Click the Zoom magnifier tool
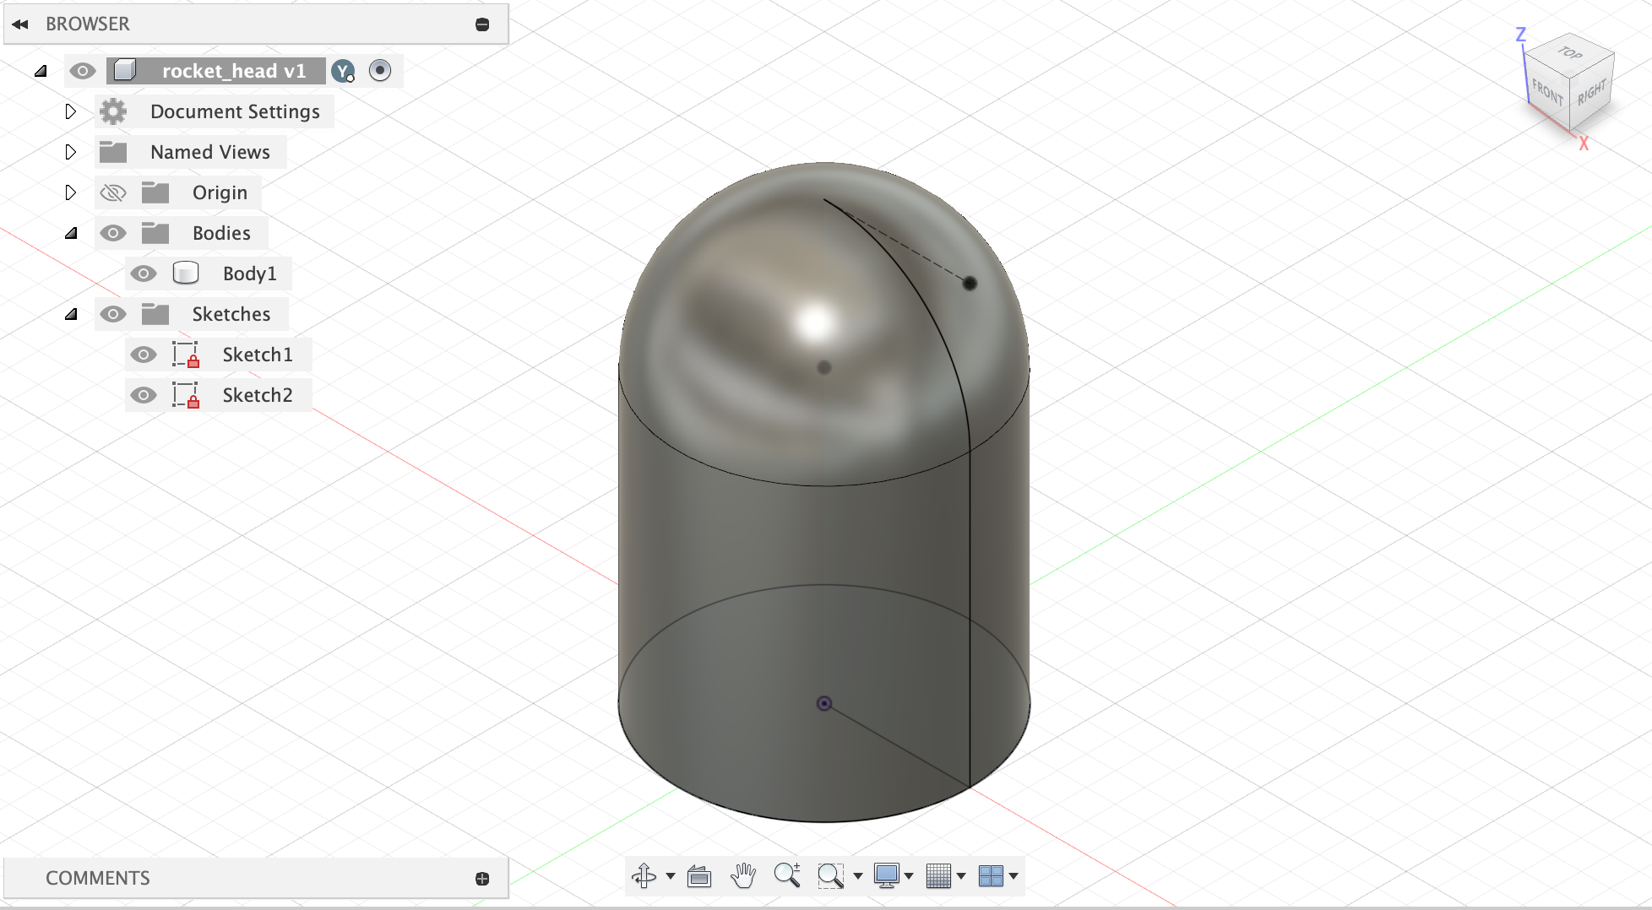 (787, 875)
